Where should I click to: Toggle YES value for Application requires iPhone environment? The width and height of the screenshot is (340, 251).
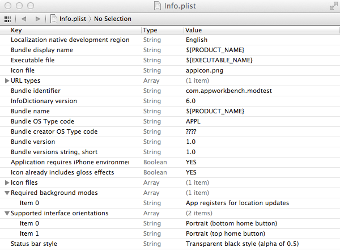191,163
